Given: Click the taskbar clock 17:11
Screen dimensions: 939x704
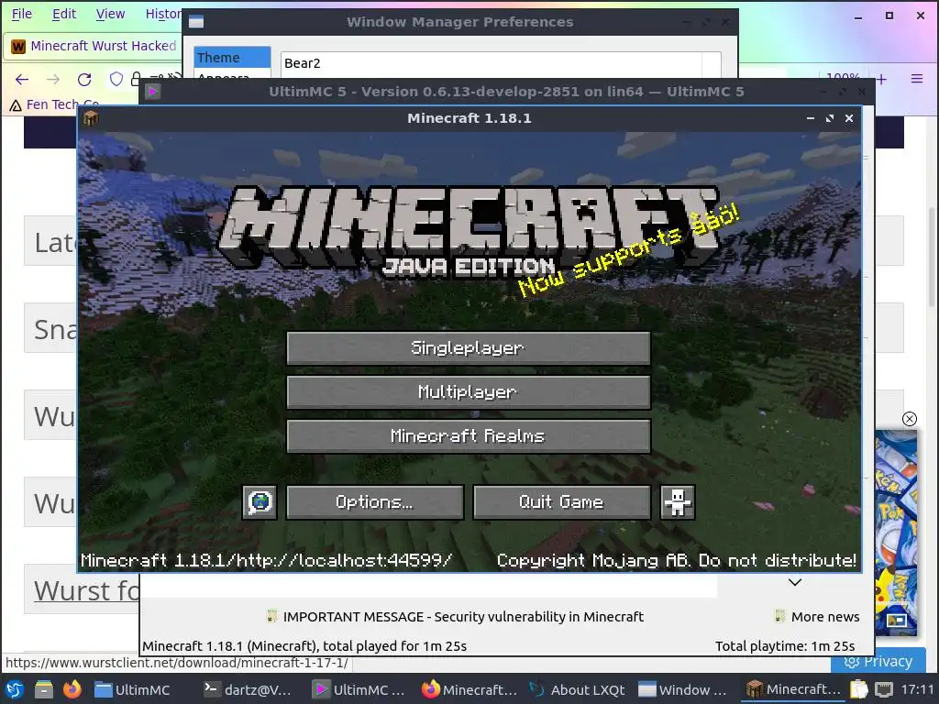Looking at the screenshot, I should click(x=917, y=690).
